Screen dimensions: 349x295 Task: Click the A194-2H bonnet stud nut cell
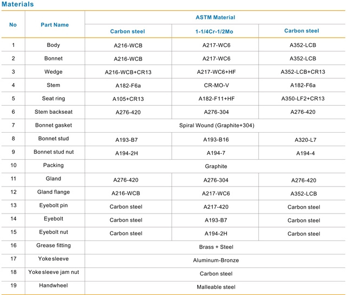(x=126, y=153)
